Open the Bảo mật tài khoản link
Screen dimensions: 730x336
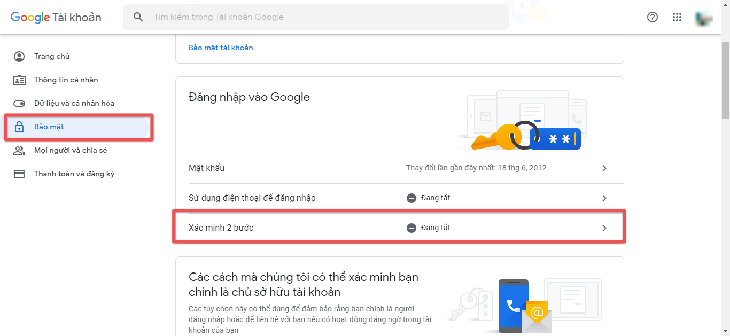221,48
